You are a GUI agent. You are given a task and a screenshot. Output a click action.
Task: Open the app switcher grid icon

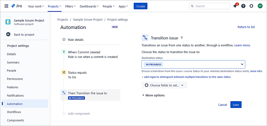click(7, 6)
